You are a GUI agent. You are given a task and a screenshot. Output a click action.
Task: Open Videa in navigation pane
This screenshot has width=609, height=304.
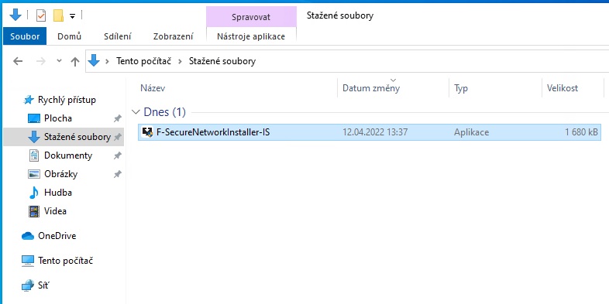[x=55, y=211]
